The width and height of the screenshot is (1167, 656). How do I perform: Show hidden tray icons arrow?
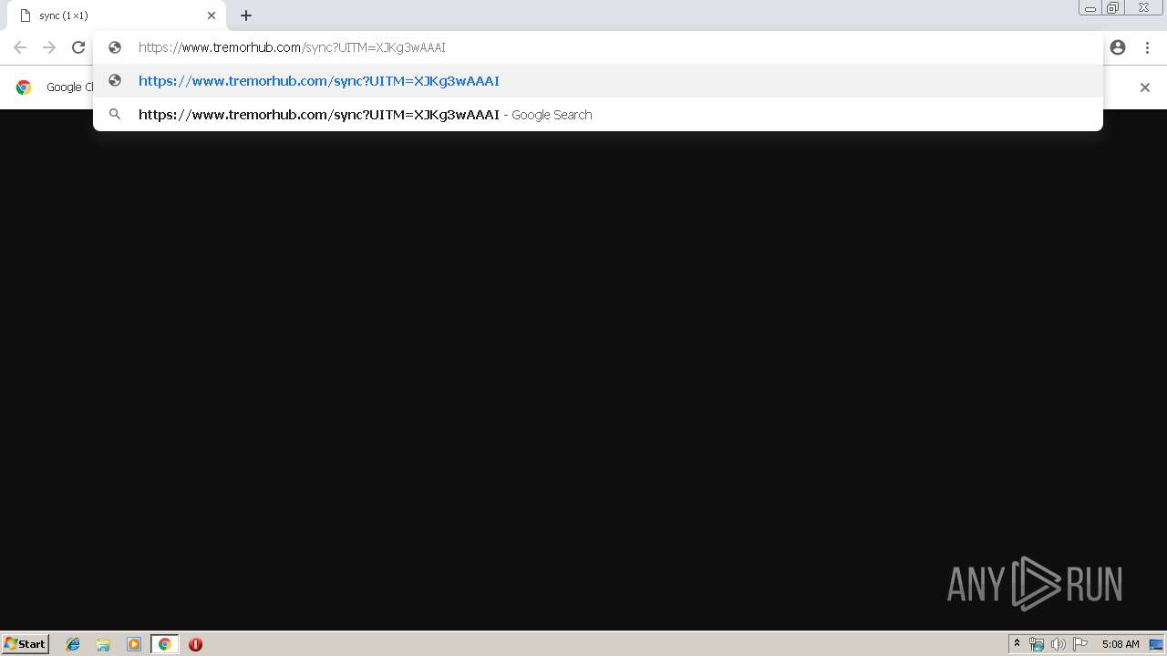point(1017,644)
